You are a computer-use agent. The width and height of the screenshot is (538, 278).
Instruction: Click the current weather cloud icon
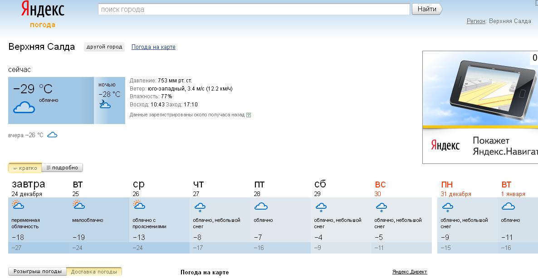click(x=24, y=108)
